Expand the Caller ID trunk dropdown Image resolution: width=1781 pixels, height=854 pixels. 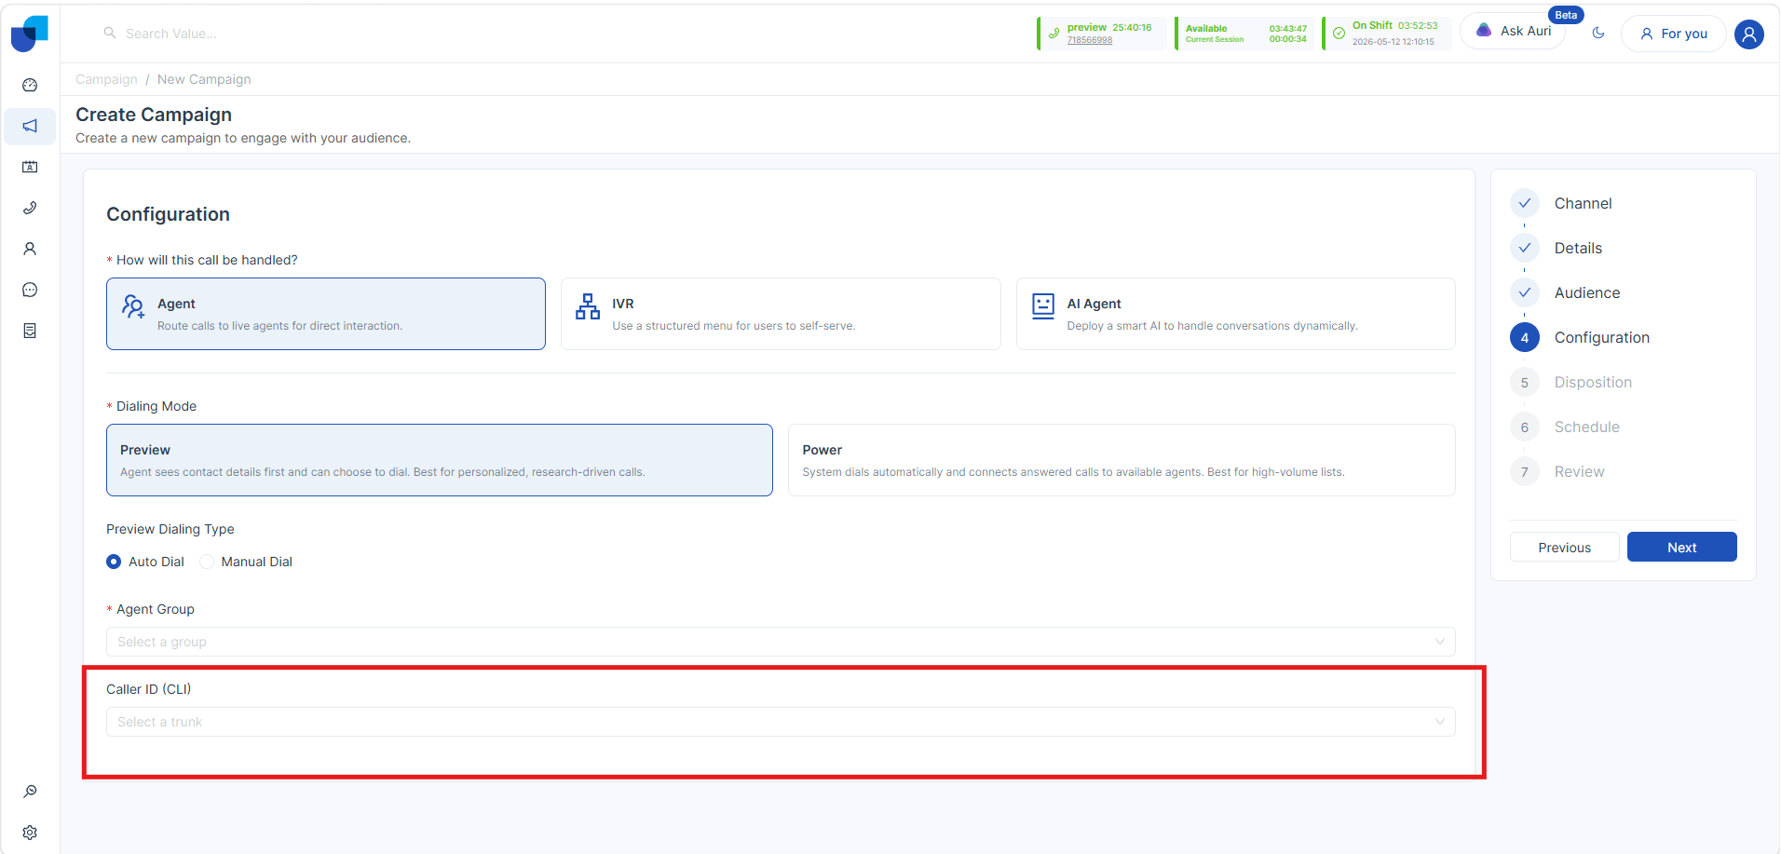[781, 722]
